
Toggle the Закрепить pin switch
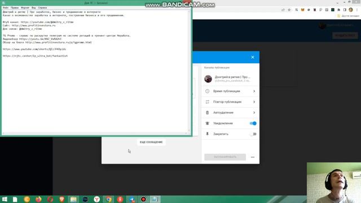pyautogui.click(x=253, y=134)
